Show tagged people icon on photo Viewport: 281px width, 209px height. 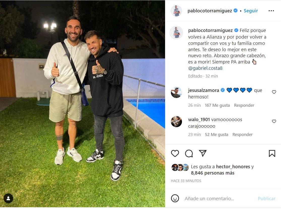tap(8, 198)
